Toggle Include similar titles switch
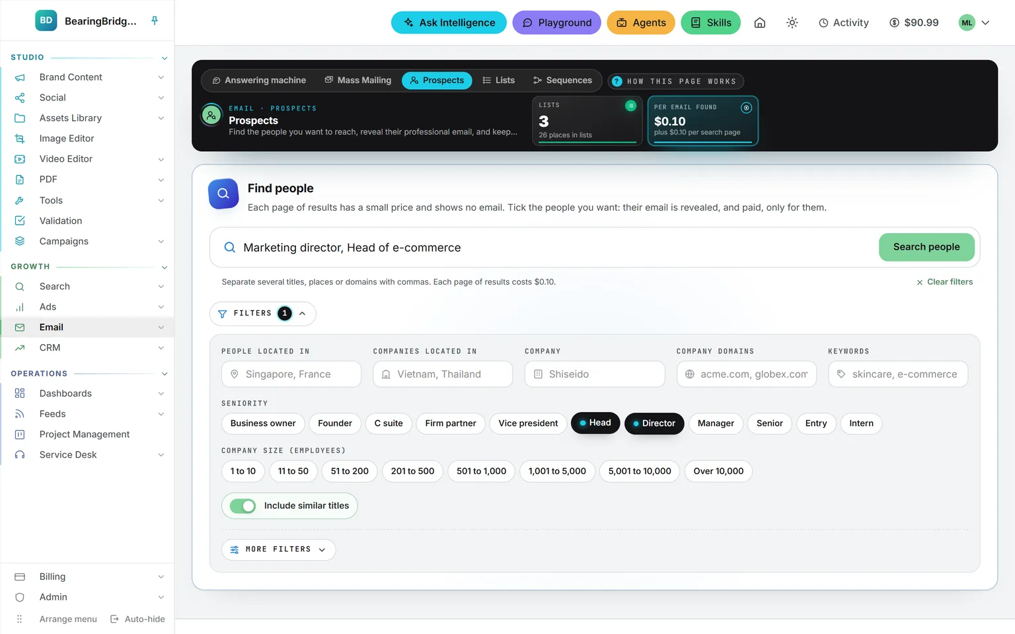Image resolution: width=1015 pixels, height=634 pixels. coord(243,506)
